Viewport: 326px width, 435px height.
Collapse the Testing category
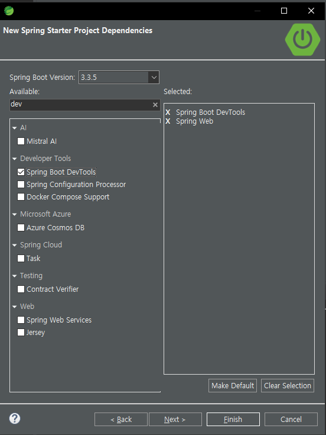pyautogui.click(x=14, y=276)
